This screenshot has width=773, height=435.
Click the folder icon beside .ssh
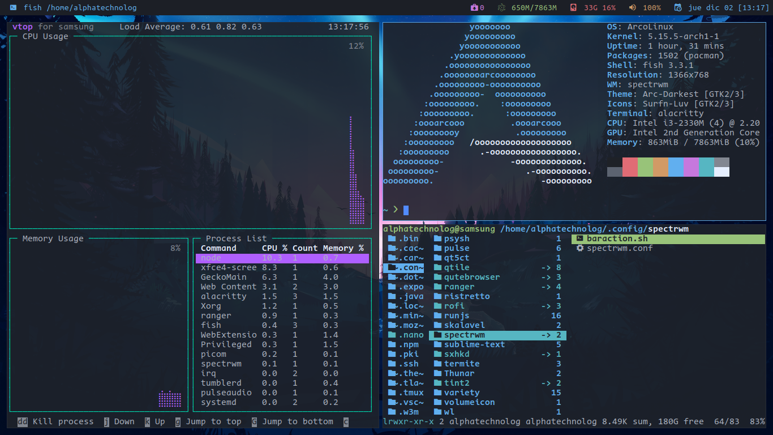(392, 364)
